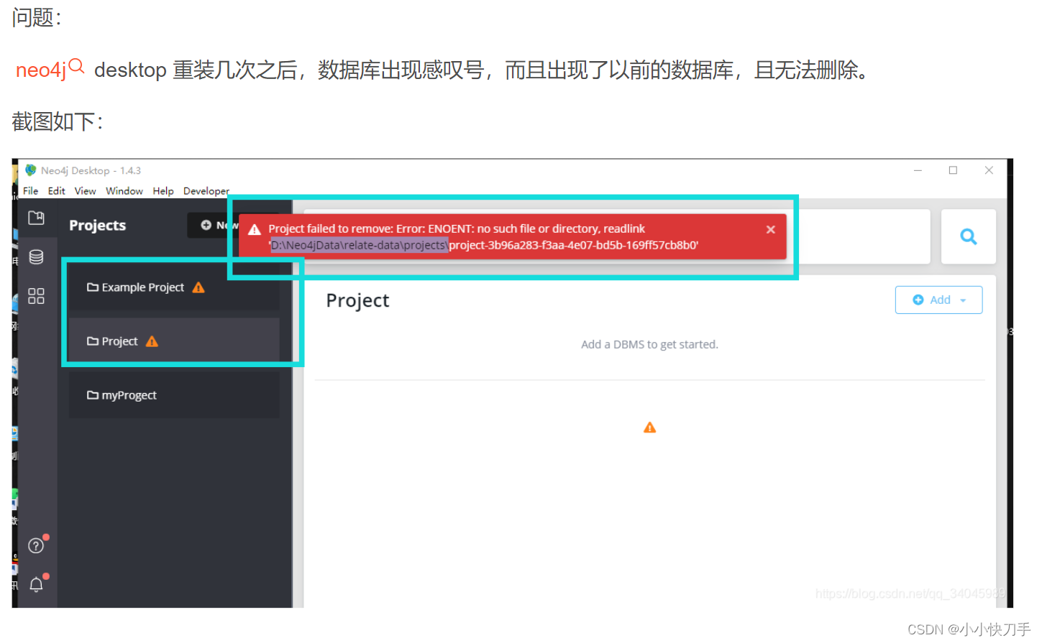Open the DBMS database icon in sidebar
The width and height of the screenshot is (1042, 643).
[36, 256]
